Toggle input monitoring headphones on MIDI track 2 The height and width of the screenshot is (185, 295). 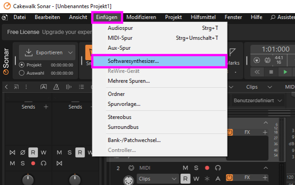[218, 168]
